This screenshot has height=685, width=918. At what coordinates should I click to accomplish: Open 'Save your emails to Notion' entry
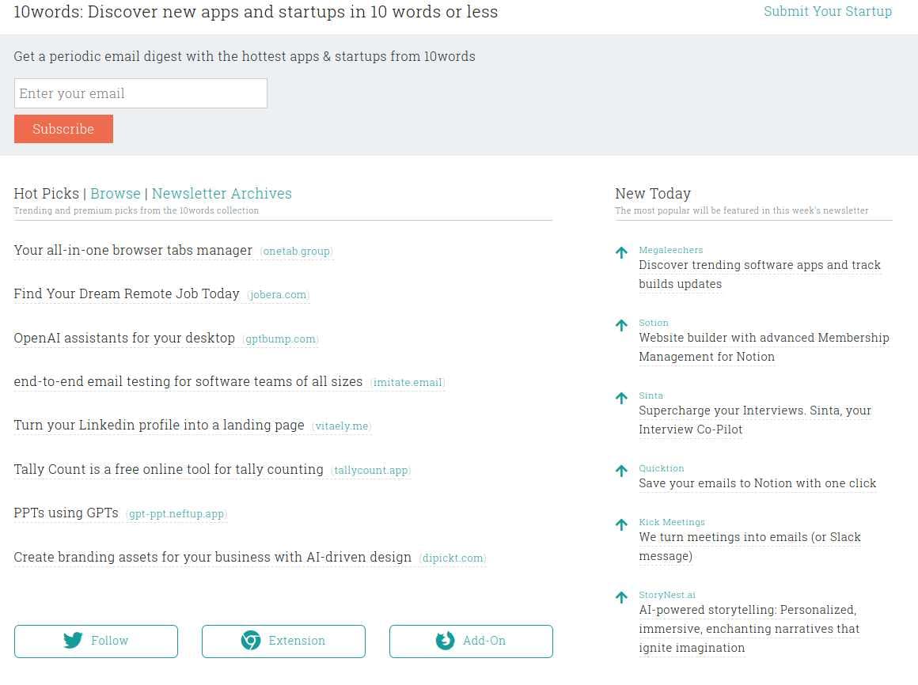[757, 483]
